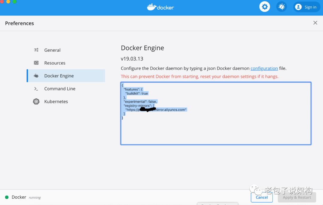
Task: Select the Resources disk icon
Action: 36,63
